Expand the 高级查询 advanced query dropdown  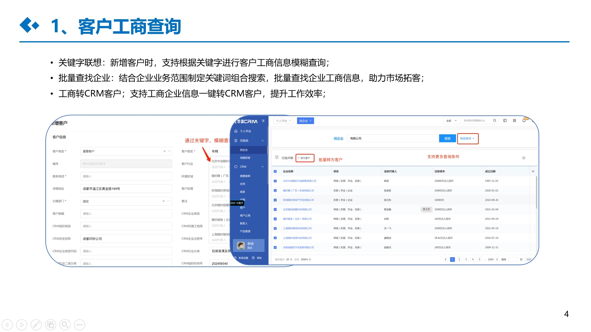coord(467,139)
